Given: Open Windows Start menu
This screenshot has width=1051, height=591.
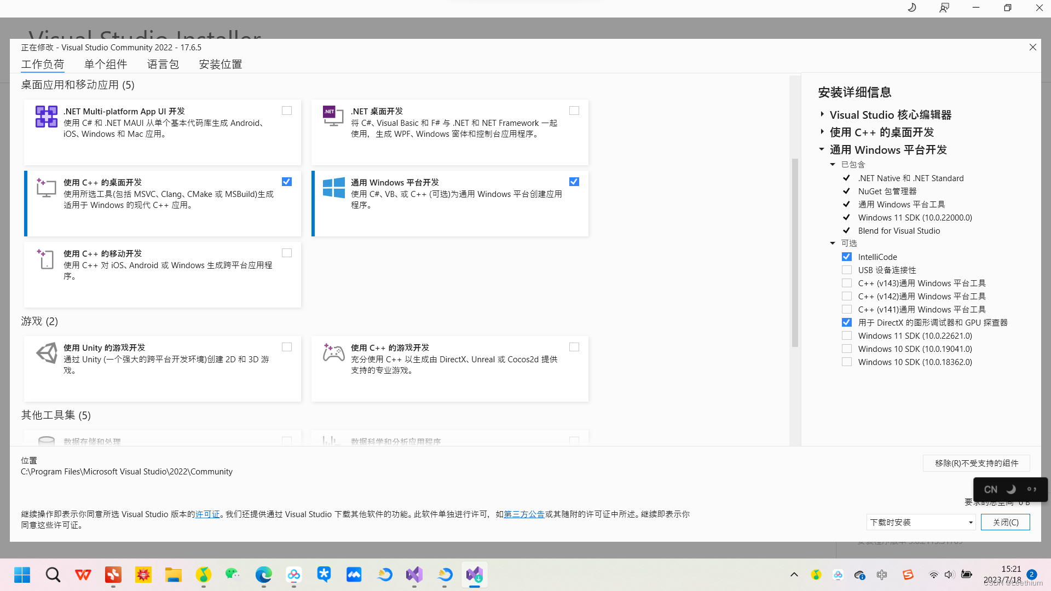Looking at the screenshot, I should 22,575.
